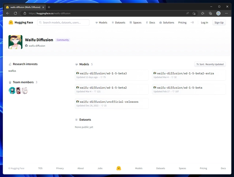234x177 pixels.
Task: Open Docs link in footer
Action: 223,168
